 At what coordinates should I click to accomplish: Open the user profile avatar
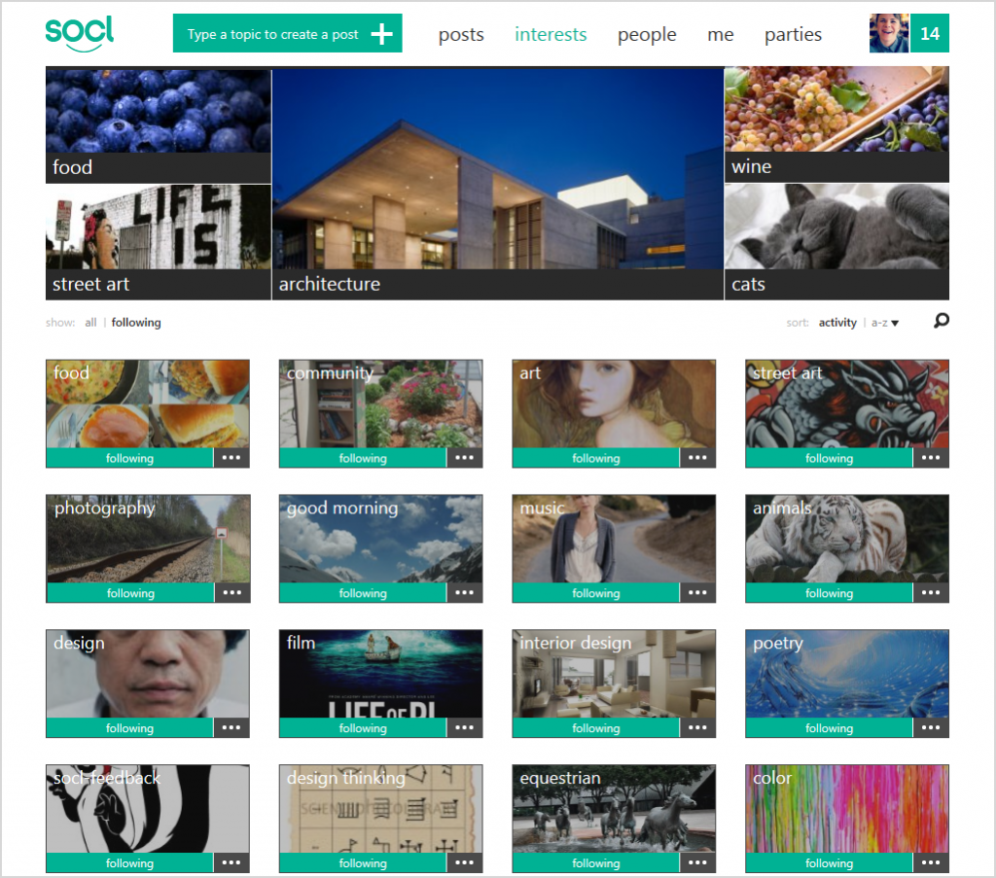(x=889, y=33)
